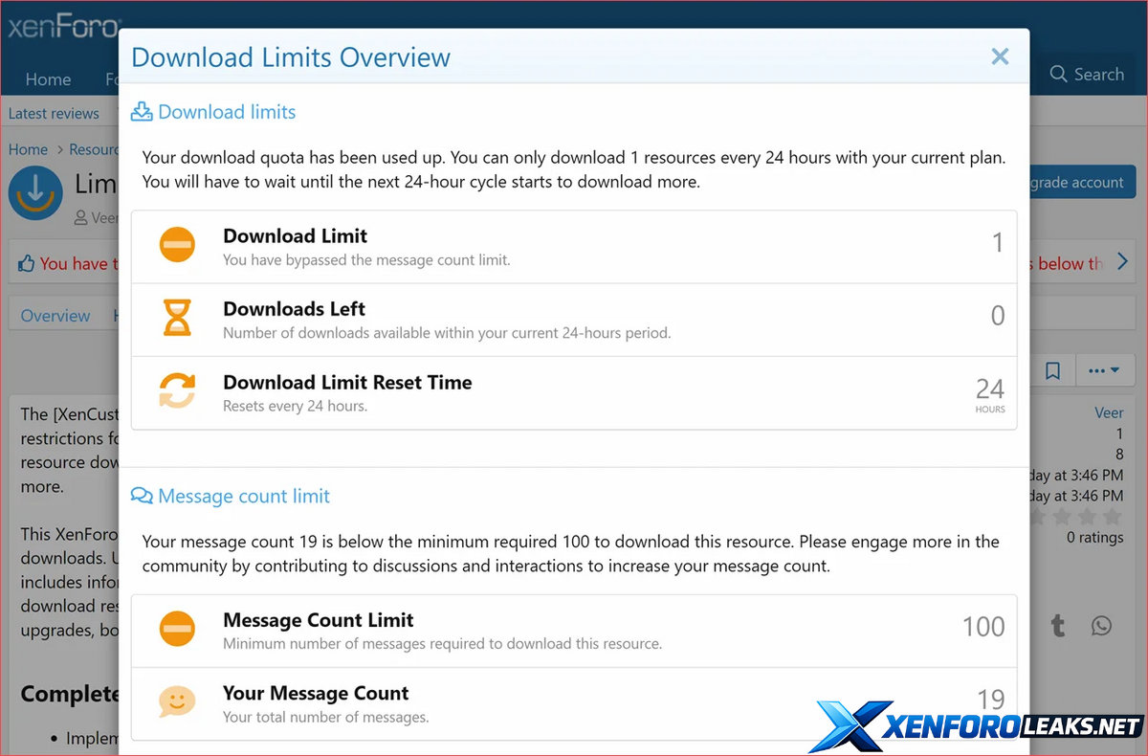Go to the Home navigation tab
Viewport: 1148px width, 756px height.
(x=48, y=79)
